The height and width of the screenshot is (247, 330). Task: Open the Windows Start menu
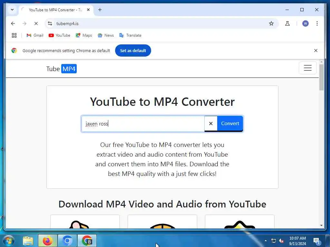click(x=9, y=241)
